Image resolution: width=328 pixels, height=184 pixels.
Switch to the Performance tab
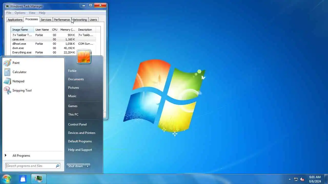point(62,20)
